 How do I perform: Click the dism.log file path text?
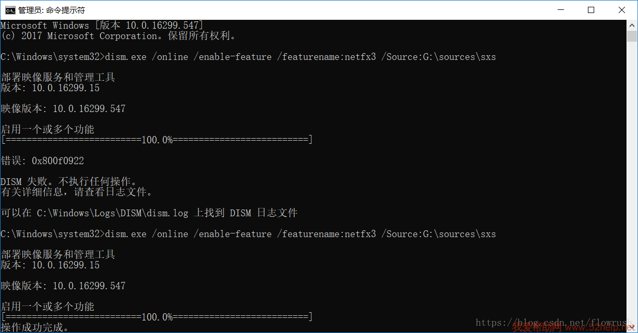tap(112, 213)
